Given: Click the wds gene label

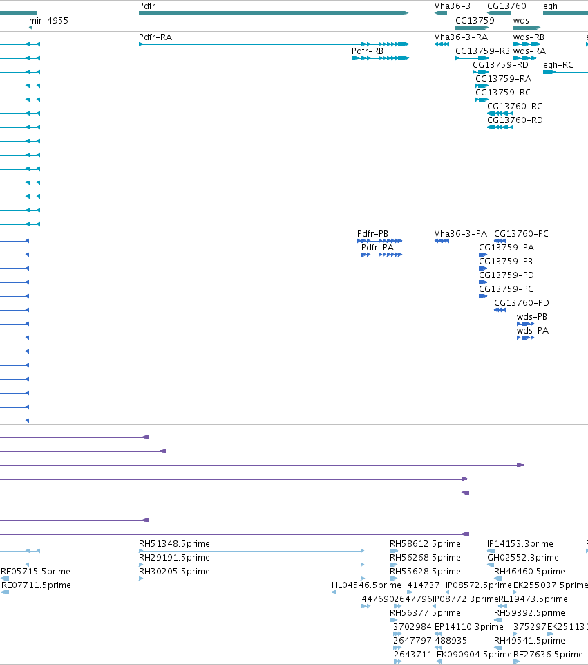Looking at the screenshot, I should click(x=521, y=20).
